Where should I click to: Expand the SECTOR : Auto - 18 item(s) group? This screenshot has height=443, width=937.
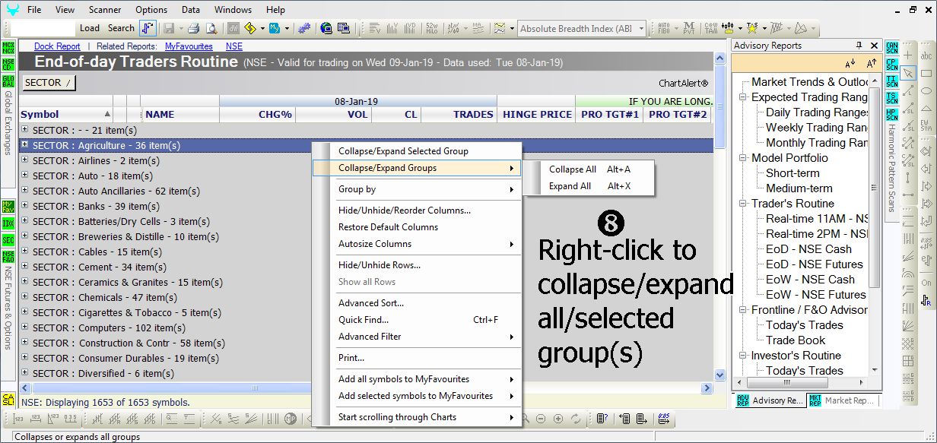click(x=25, y=176)
